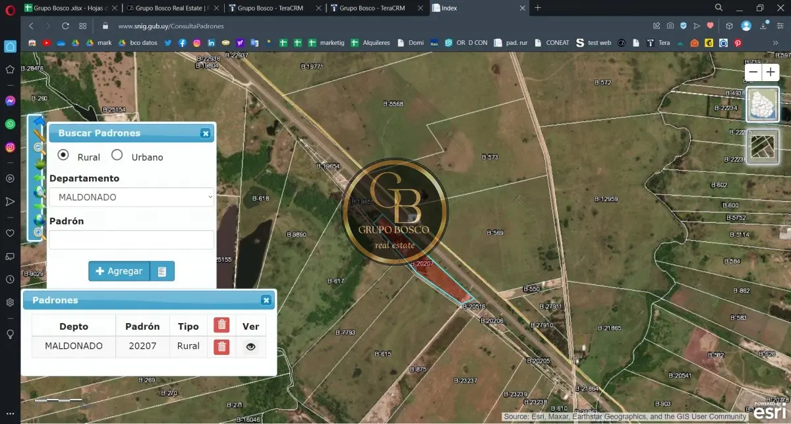The image size is (791, 424).
Task: Click the 20207 cell in Padrones table
Action: click(x=142, y=346)
